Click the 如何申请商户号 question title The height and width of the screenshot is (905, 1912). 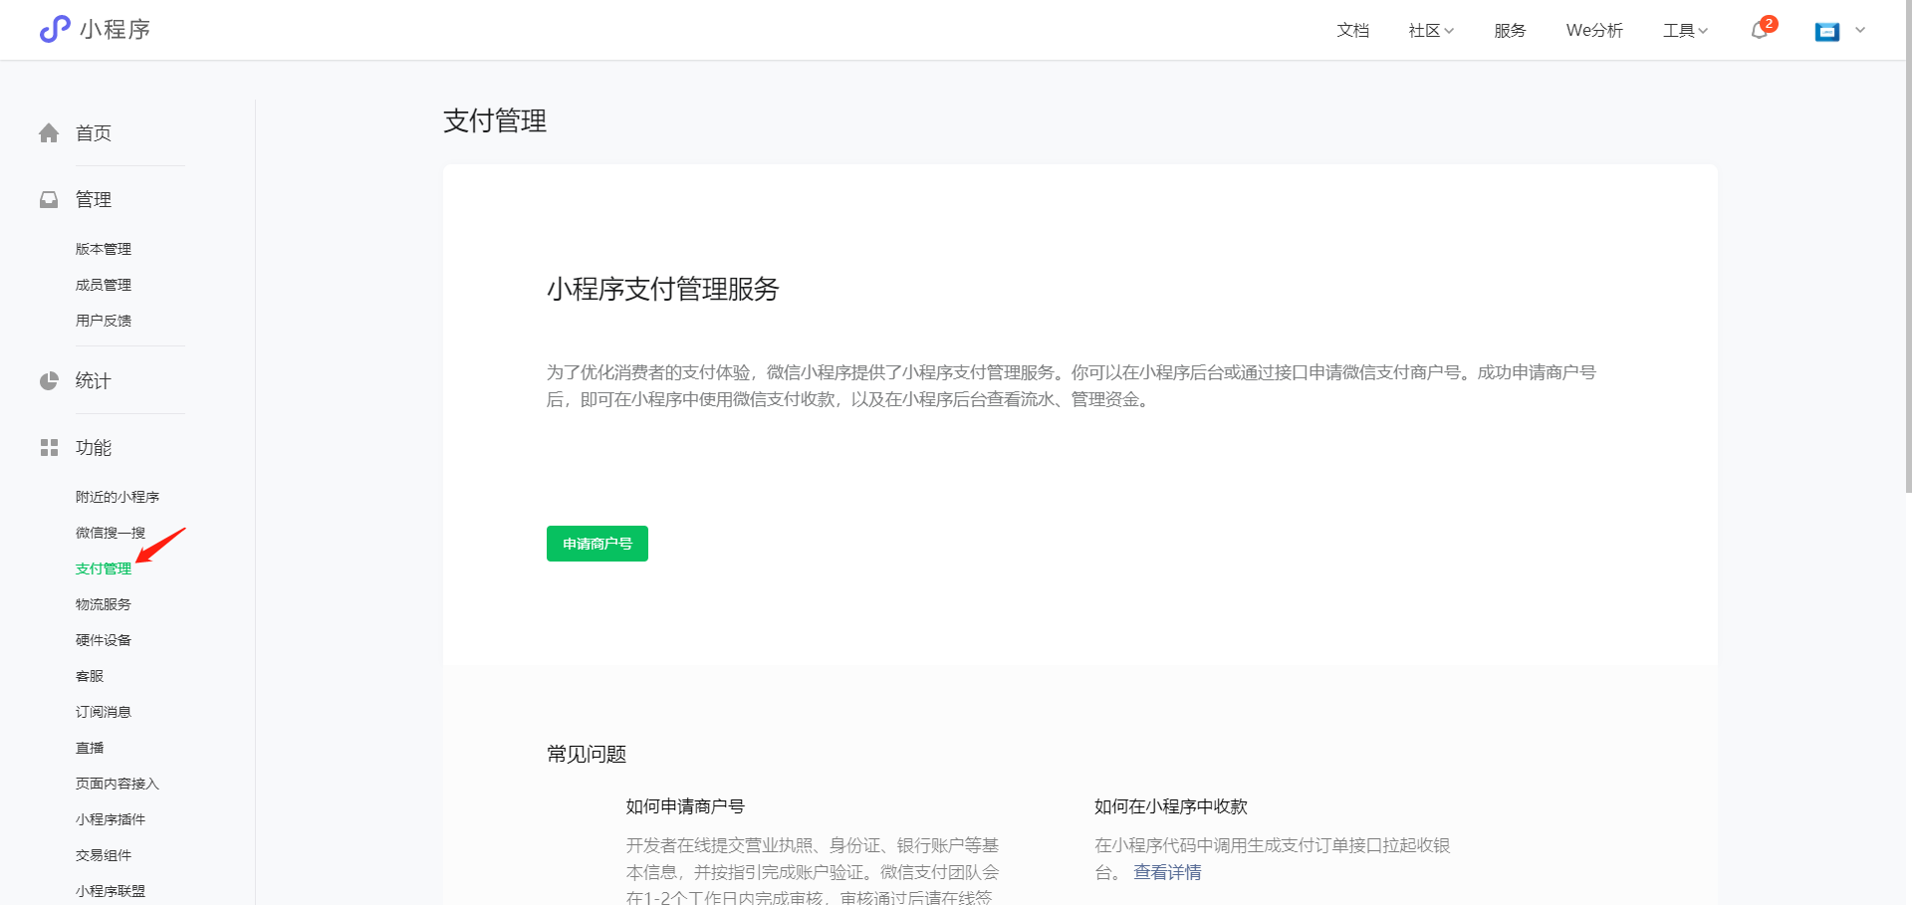tap(685, 806)
